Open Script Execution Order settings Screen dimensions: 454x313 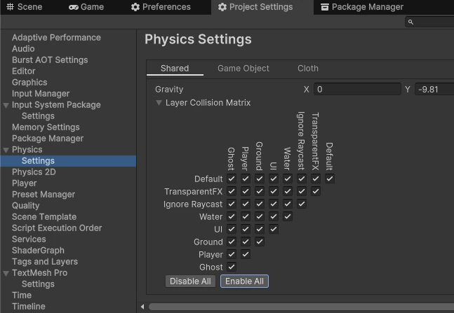click(57, 228)
